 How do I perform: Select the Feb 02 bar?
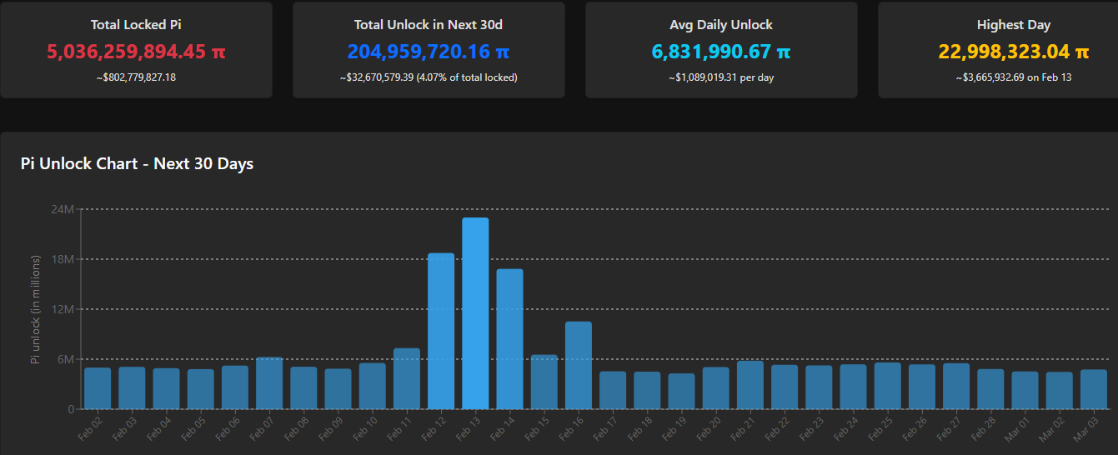coord(98,388)
